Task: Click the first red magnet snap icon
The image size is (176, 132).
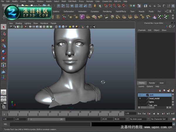Action: [106, 6]
